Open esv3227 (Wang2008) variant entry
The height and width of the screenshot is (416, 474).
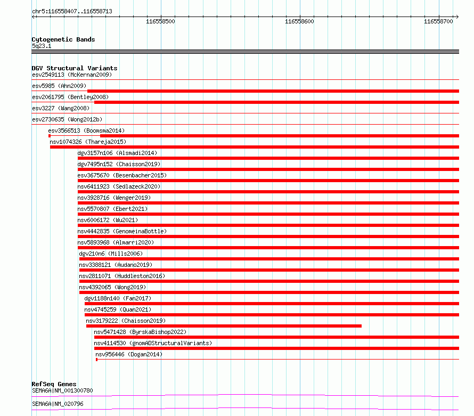click(x=61, y=108)
